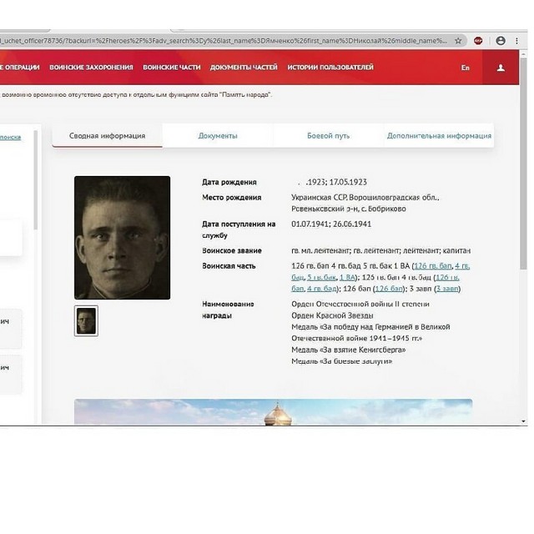
Task: Switch to the Боевой путь tab
Action: (328, 135)
